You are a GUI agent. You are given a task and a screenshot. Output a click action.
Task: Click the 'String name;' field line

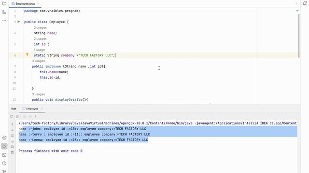[45, 33]
